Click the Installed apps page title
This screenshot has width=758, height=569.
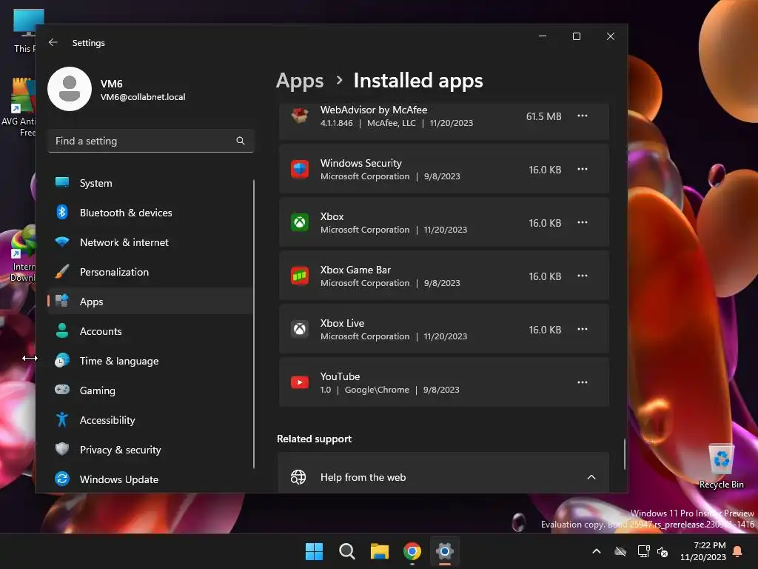(x=418, y=81)
